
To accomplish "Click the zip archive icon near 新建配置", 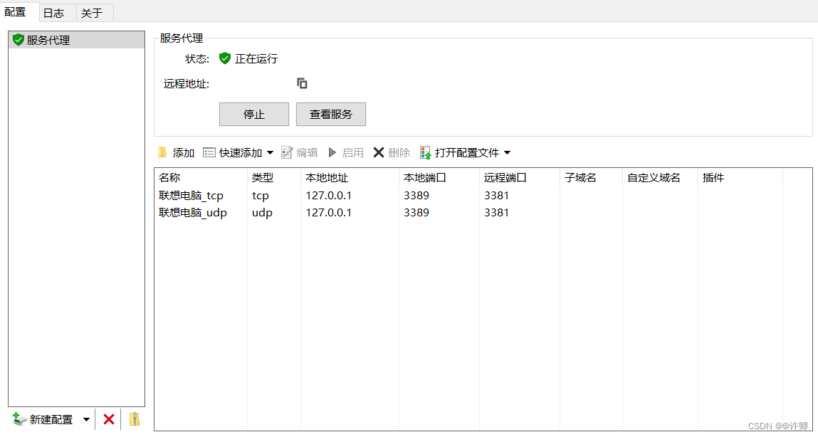I will click(135, 419).
